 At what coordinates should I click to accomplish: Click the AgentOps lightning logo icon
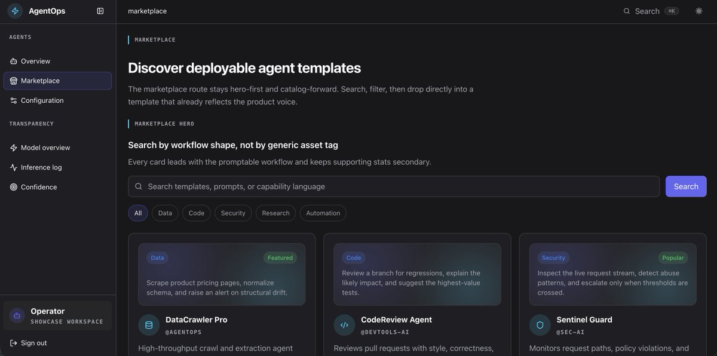tap(16, 11)
